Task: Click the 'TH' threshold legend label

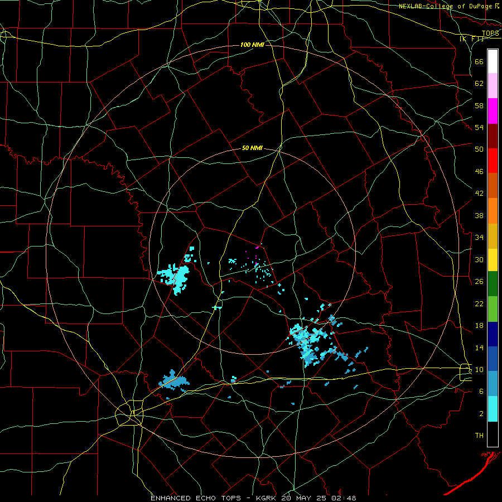Action: click(479, 436)
